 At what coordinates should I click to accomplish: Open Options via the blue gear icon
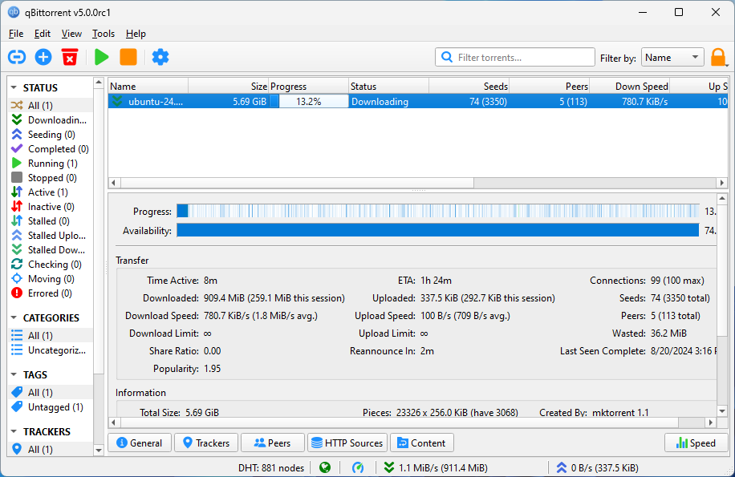coord(160,57)
